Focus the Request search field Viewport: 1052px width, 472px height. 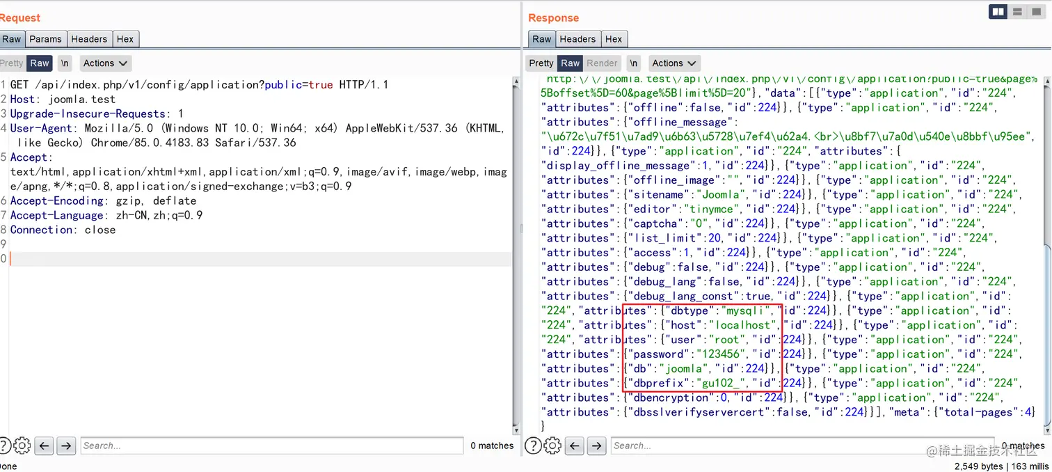pyautogui.click(x=271, y=446)
